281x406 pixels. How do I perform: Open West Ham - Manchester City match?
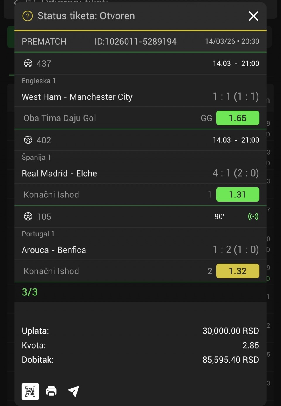point(77,97)
